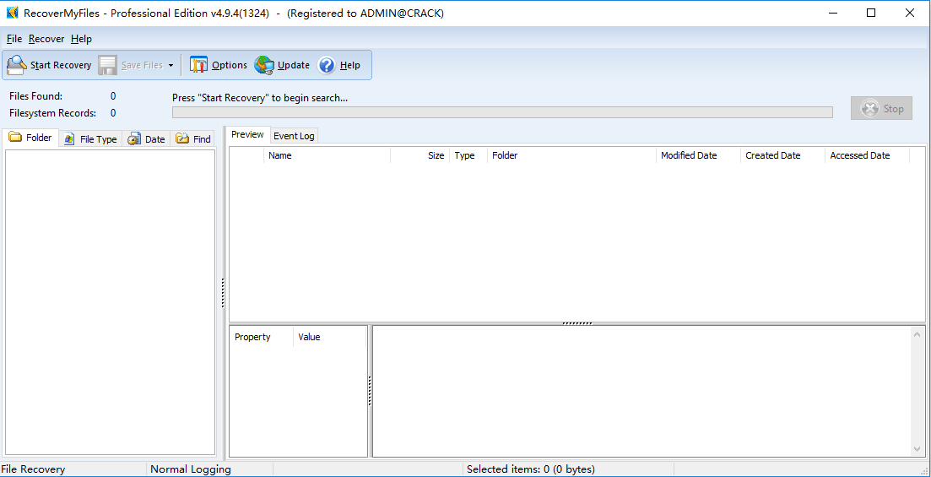
Task: Sort the list by Size column
Action: point(419,155)
